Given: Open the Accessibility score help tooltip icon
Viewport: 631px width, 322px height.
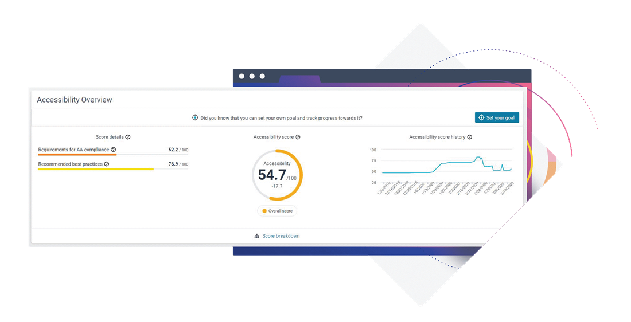Looking at the screenshot, I should coord(298,137).
